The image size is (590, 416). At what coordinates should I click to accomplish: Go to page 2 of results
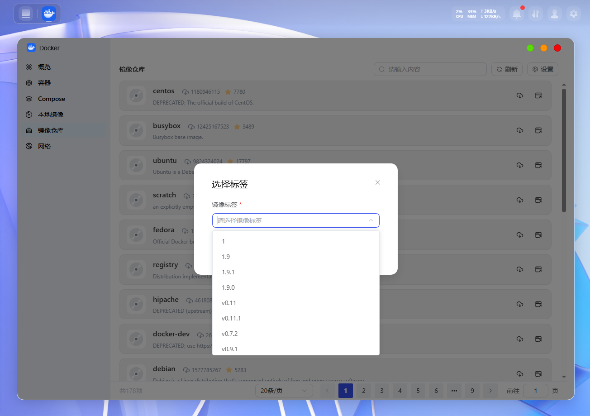click(364, 391)
